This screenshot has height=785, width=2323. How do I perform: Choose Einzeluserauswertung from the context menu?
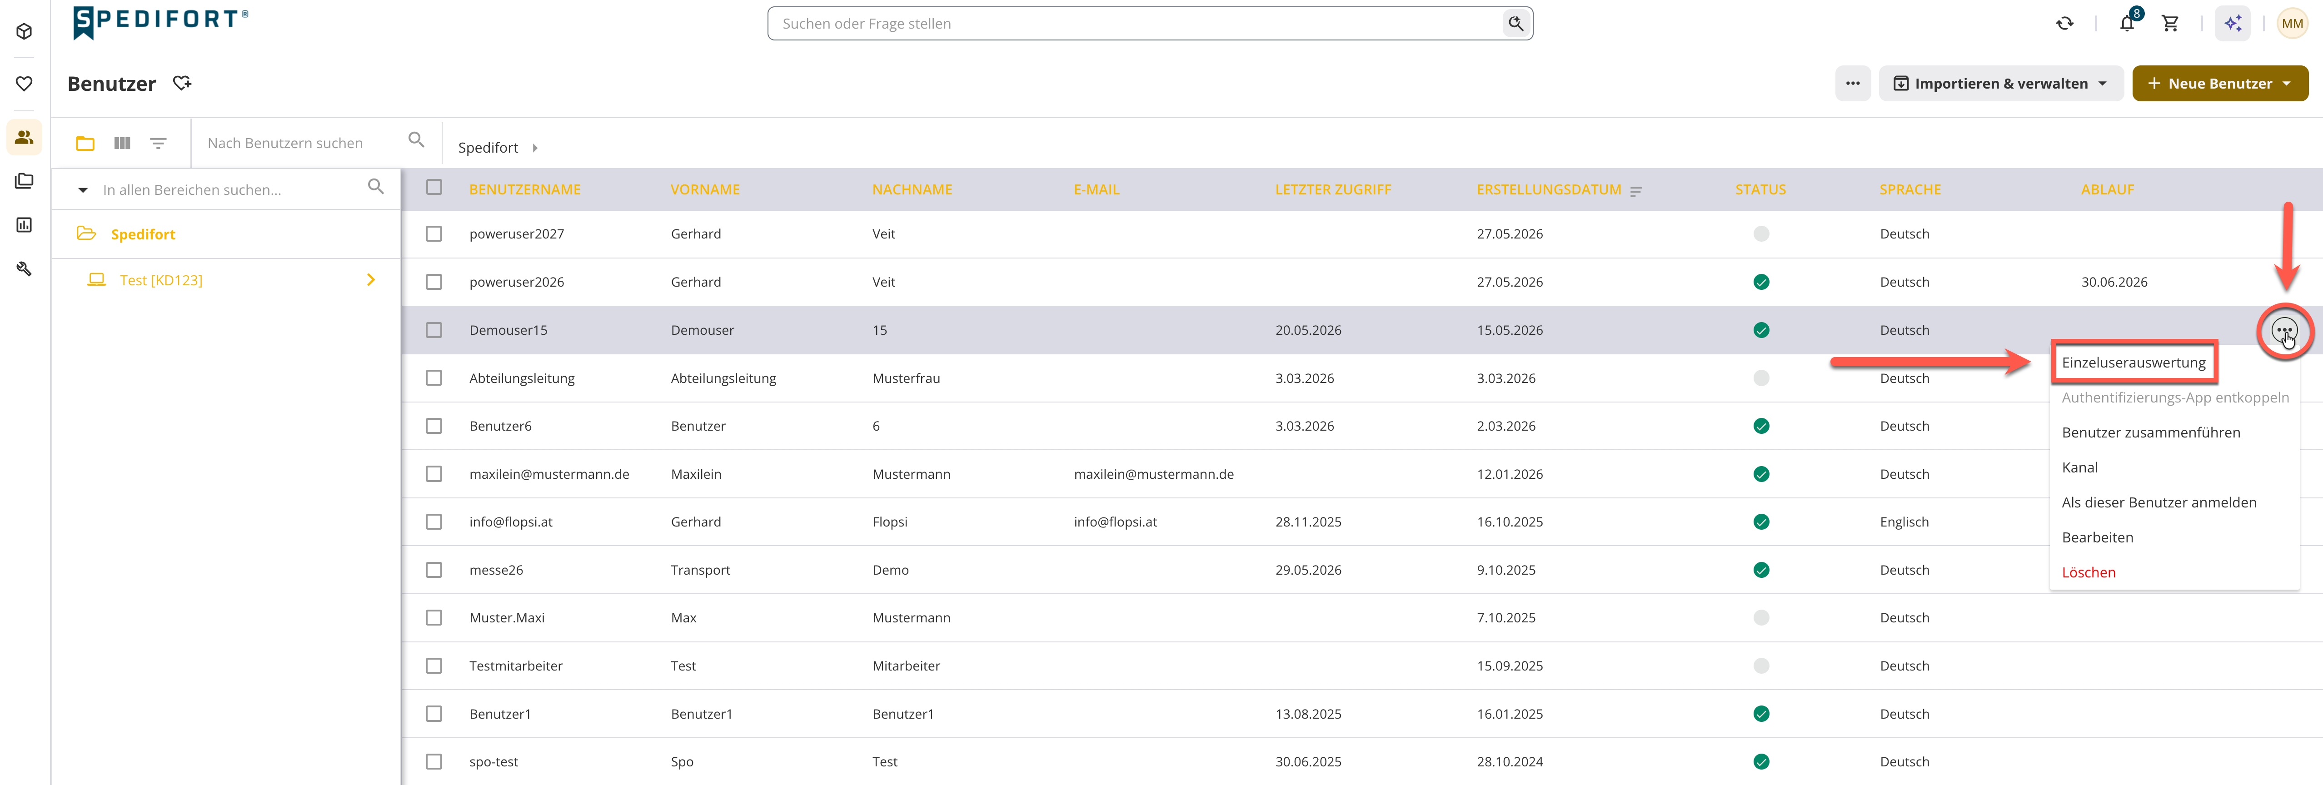pos(2133,363)
